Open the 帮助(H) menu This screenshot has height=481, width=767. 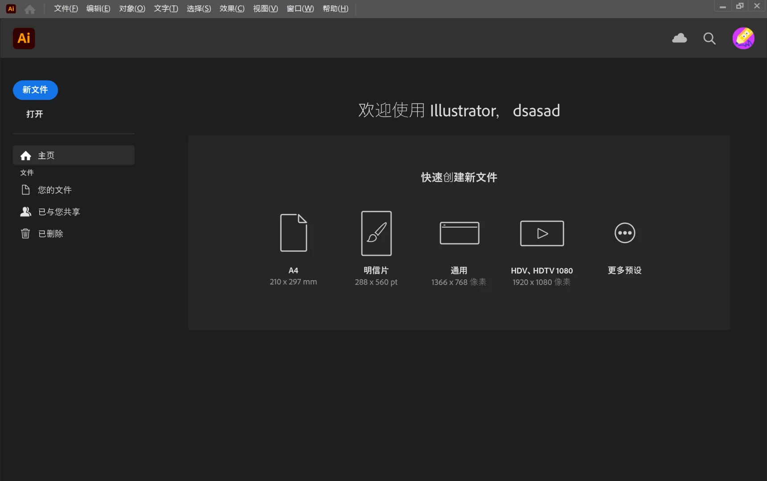tap(335, 8)
